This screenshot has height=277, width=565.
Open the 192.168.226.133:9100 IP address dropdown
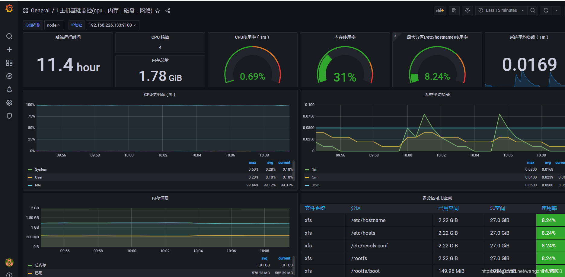[112, 25]
